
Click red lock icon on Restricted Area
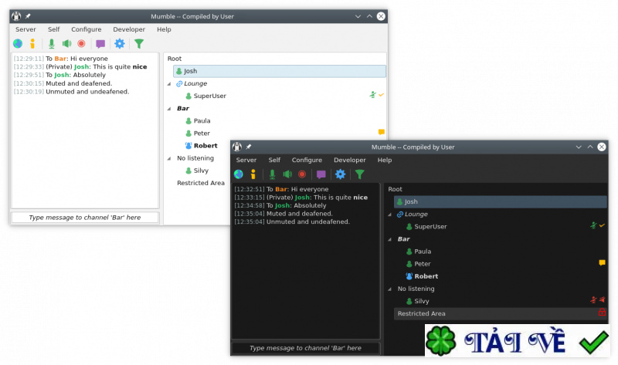[602, 313]
